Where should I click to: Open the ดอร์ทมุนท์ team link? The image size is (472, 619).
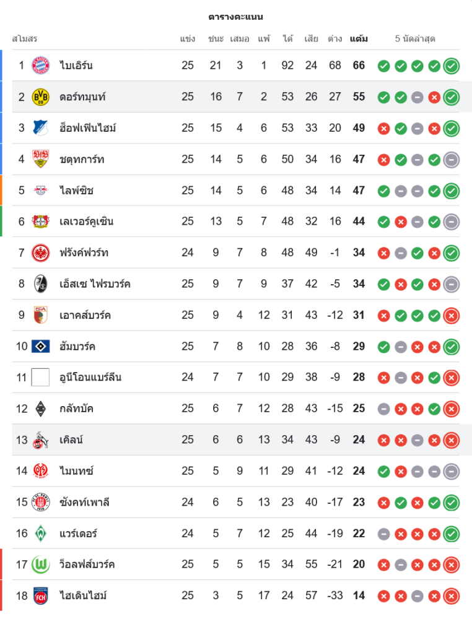(x=83, y=97)
